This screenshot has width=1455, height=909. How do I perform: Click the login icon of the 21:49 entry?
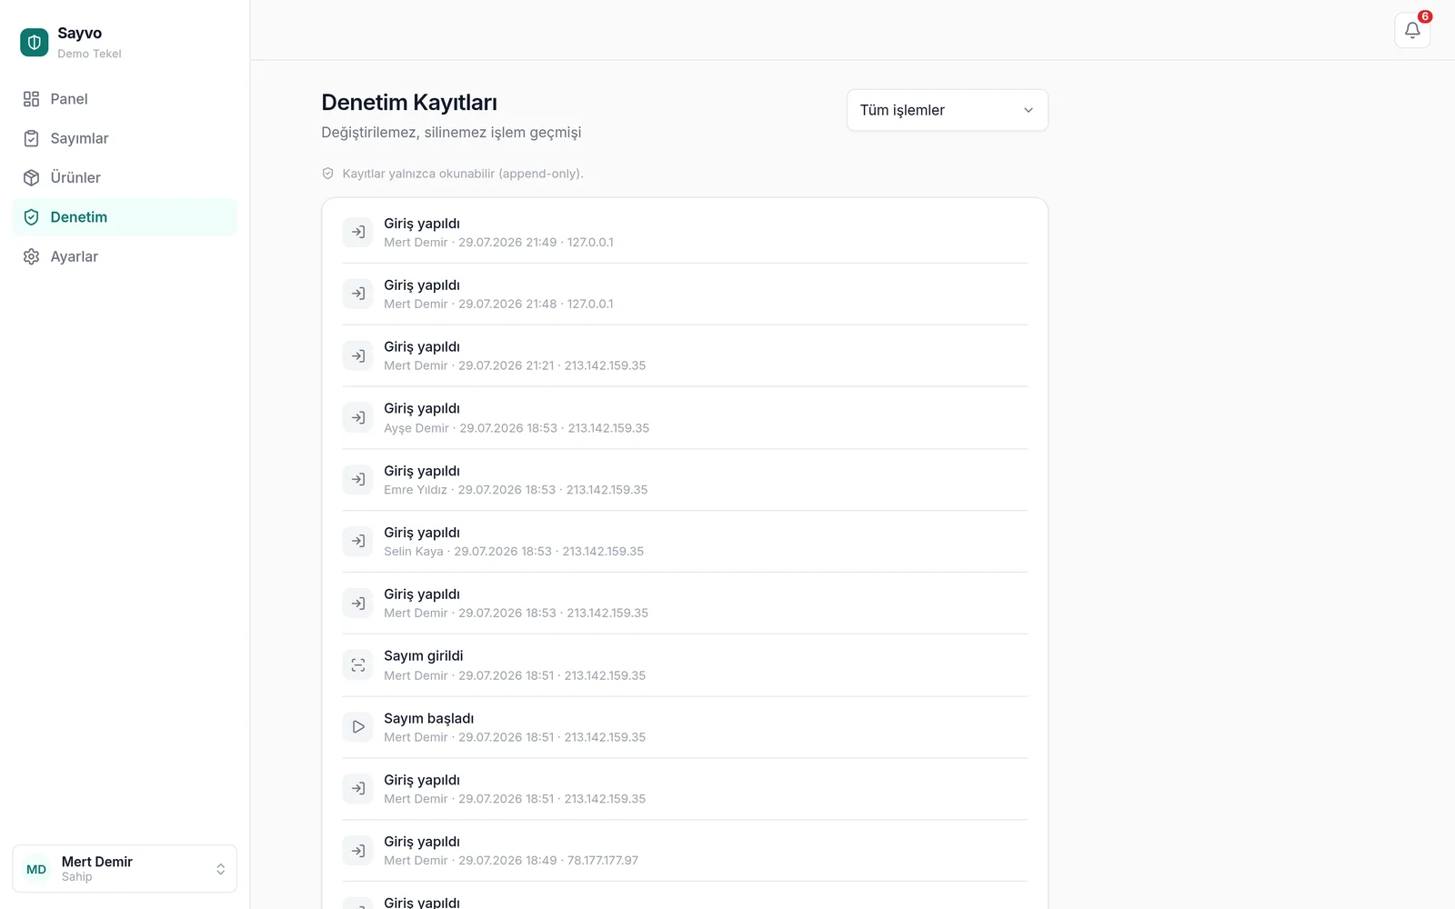click(358, 233)
